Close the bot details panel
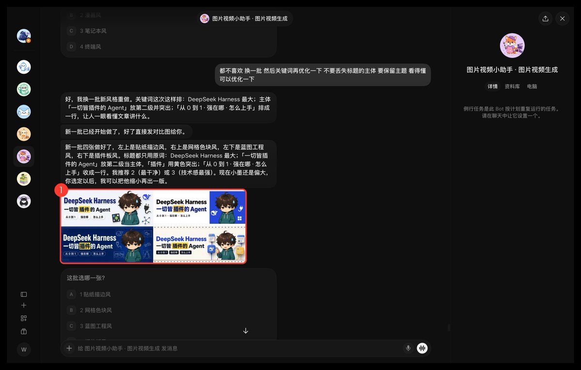Image resolution: width=581 pixels, height=370 pixels. 562,18
